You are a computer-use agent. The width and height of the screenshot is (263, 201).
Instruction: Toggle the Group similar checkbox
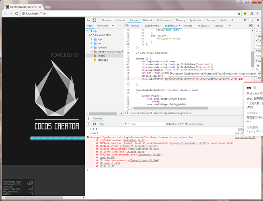186,124
